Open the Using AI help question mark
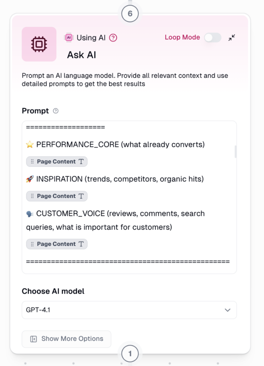Image resolution: width=264 pixels, height=366 pixels. click(x=113, y=38)
